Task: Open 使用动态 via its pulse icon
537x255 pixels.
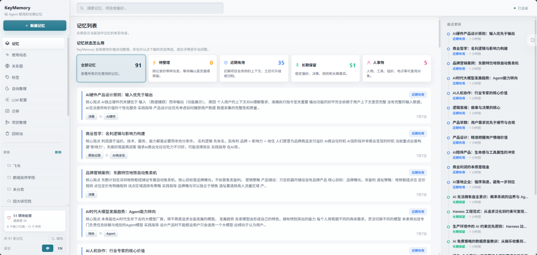Action: coord(7,55)
